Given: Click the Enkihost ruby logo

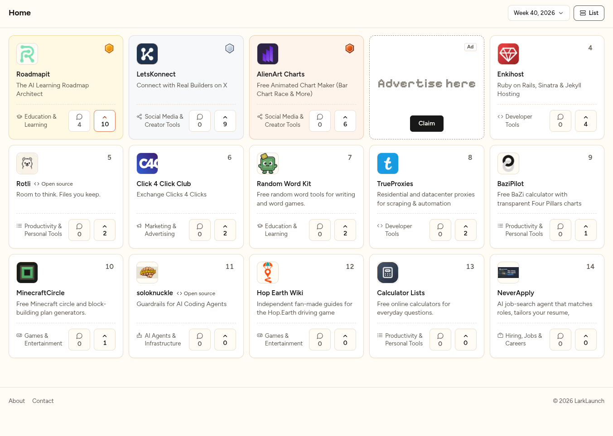Looking at the screenshot, I should point(508,54).
